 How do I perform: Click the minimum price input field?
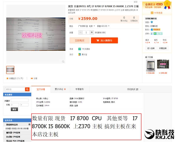tap(15, 105)
